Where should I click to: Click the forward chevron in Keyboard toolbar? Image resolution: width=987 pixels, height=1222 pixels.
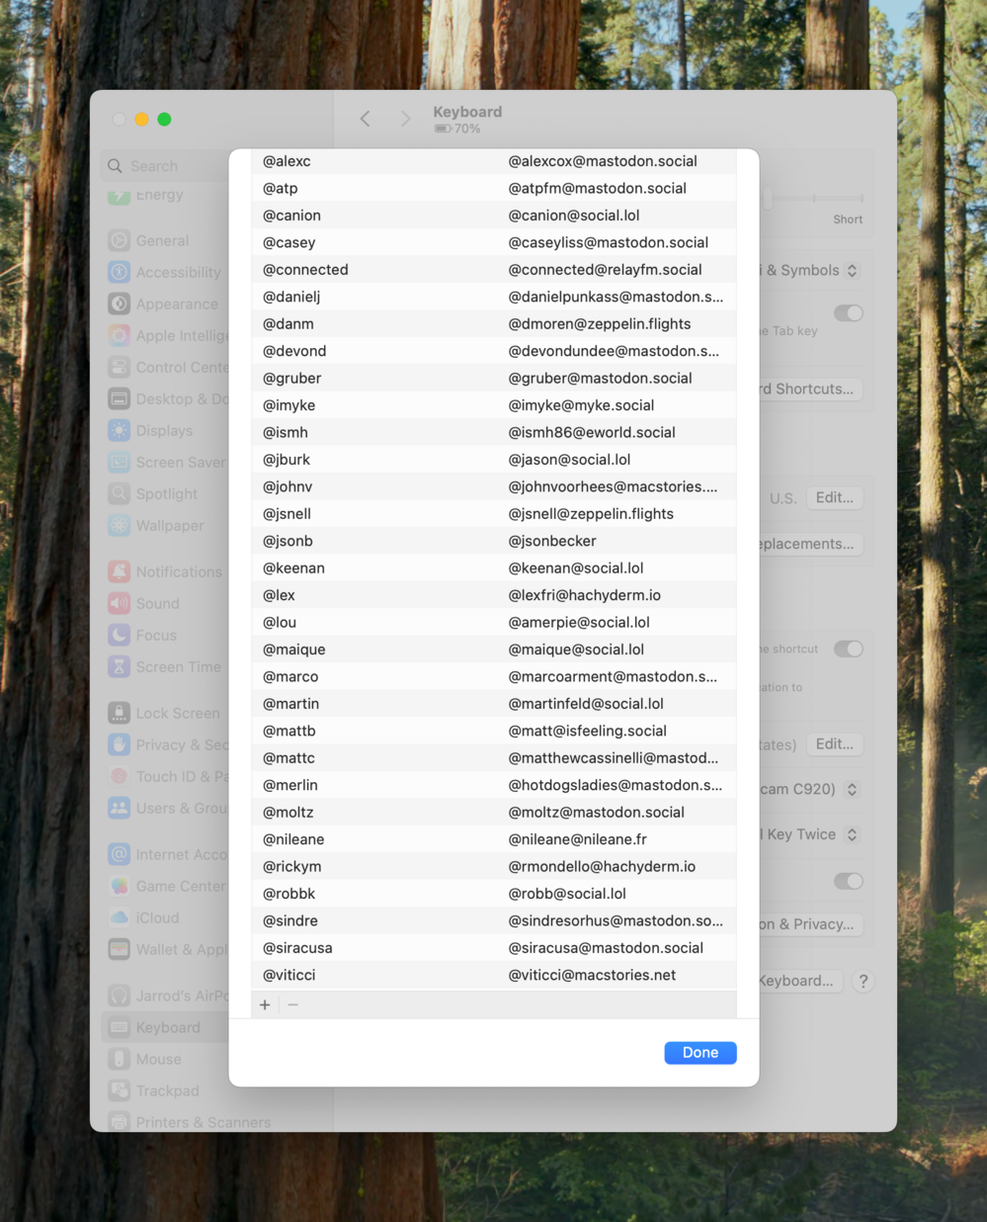click(405, 119)
